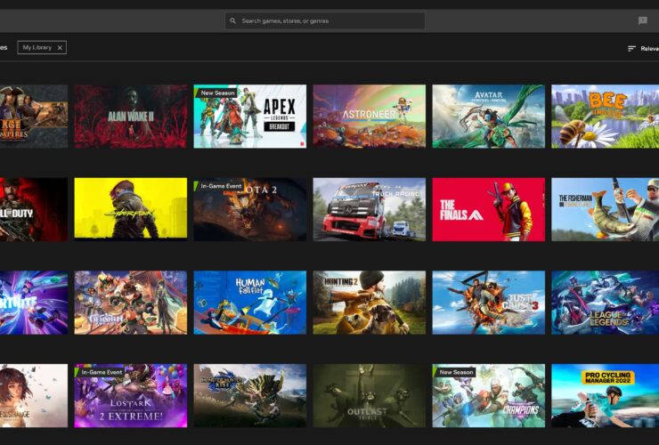Focus the search games, stores, or genres field
This screenshot has height=445, width=659.
tap(324, 20)
